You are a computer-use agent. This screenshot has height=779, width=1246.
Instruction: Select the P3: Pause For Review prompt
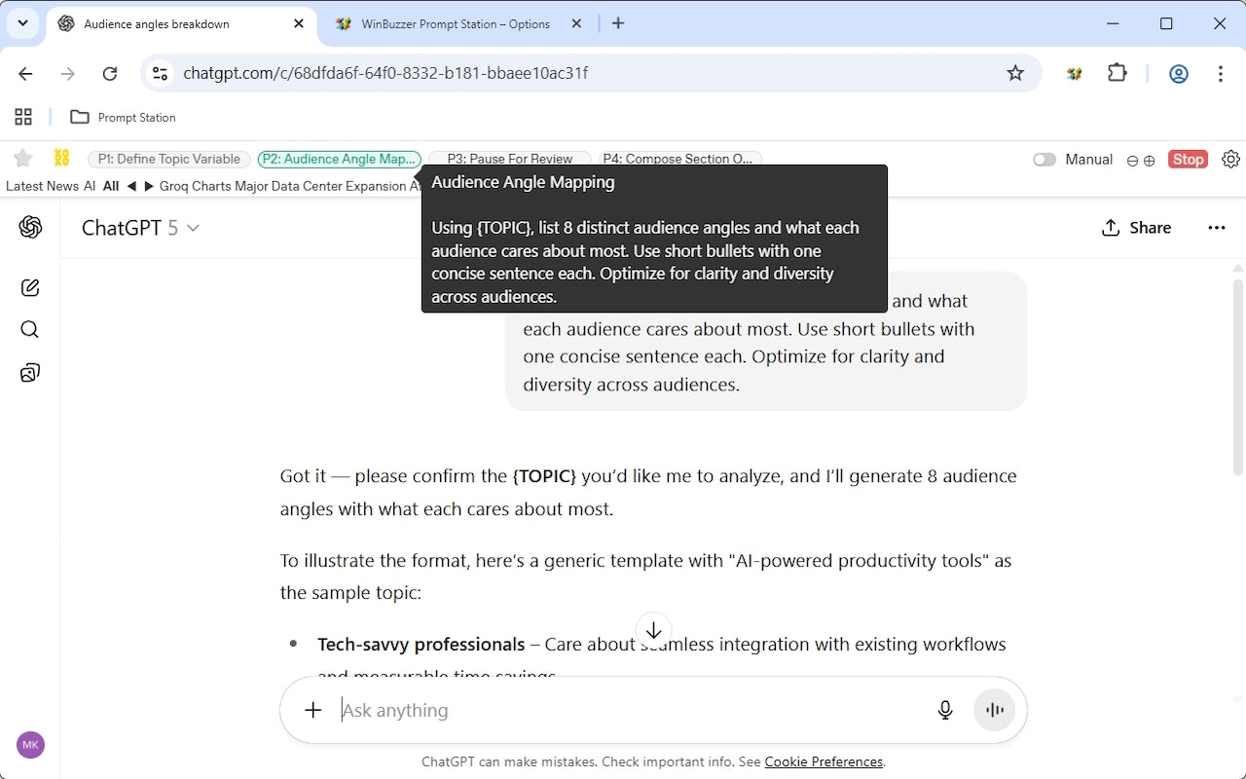pos(509,159)
